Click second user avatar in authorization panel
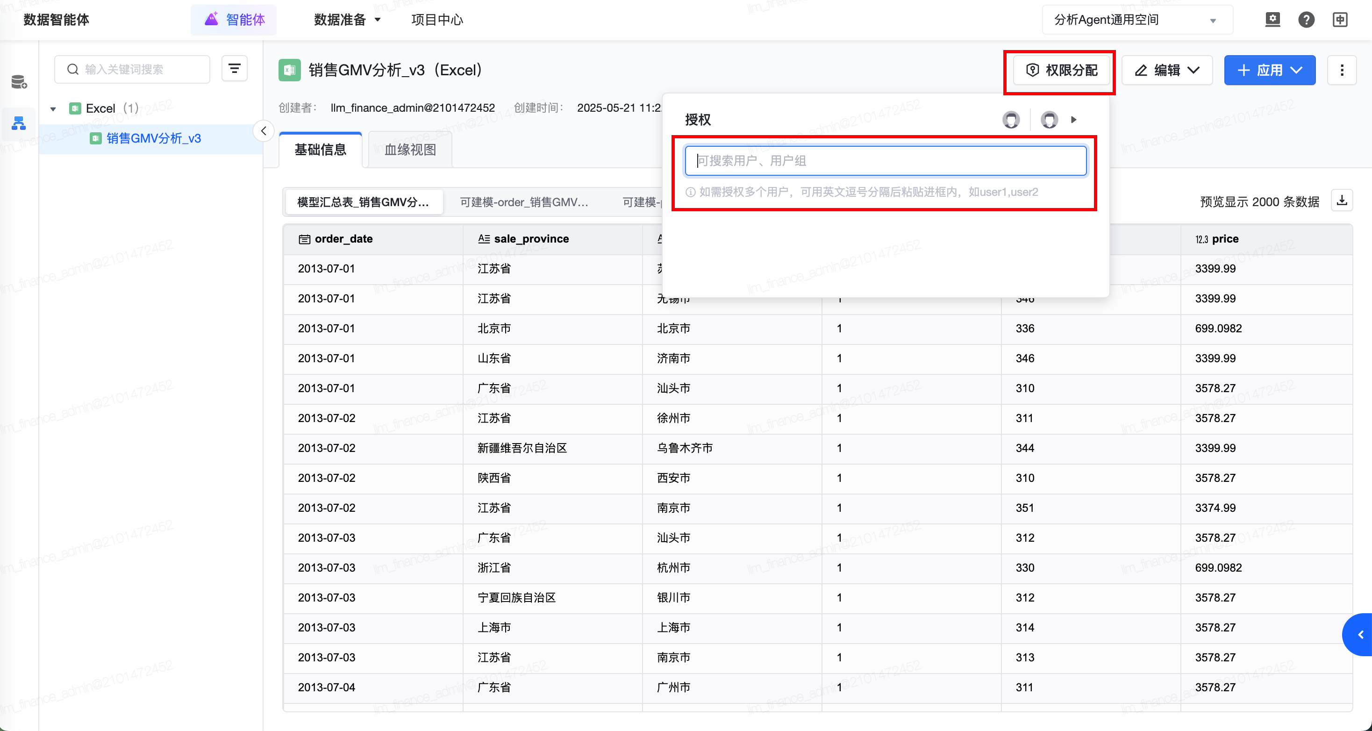 (x=1050, y=120)
